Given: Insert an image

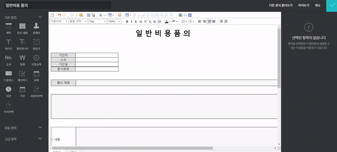Looking at the screenshot, I should pos(180,15).
